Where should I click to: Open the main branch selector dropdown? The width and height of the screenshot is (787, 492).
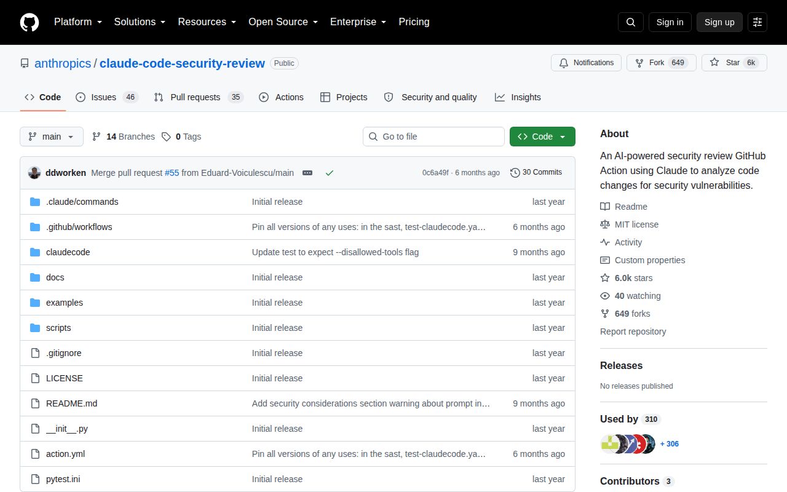point(52,137)
